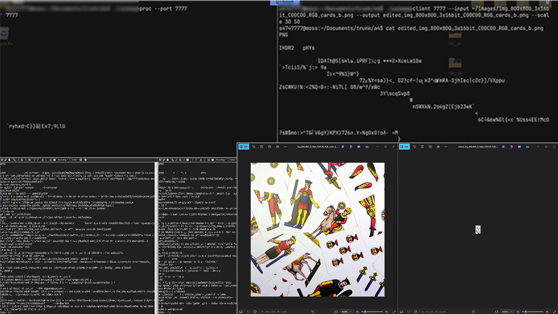Click the Edit button on the cards image

tap(245, 147)
